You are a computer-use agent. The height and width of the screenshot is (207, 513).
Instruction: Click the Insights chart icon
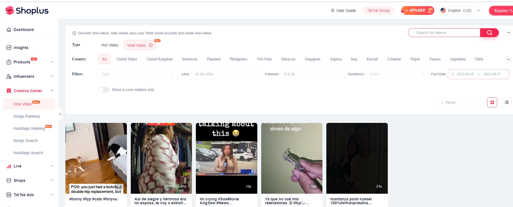point(9,48)
